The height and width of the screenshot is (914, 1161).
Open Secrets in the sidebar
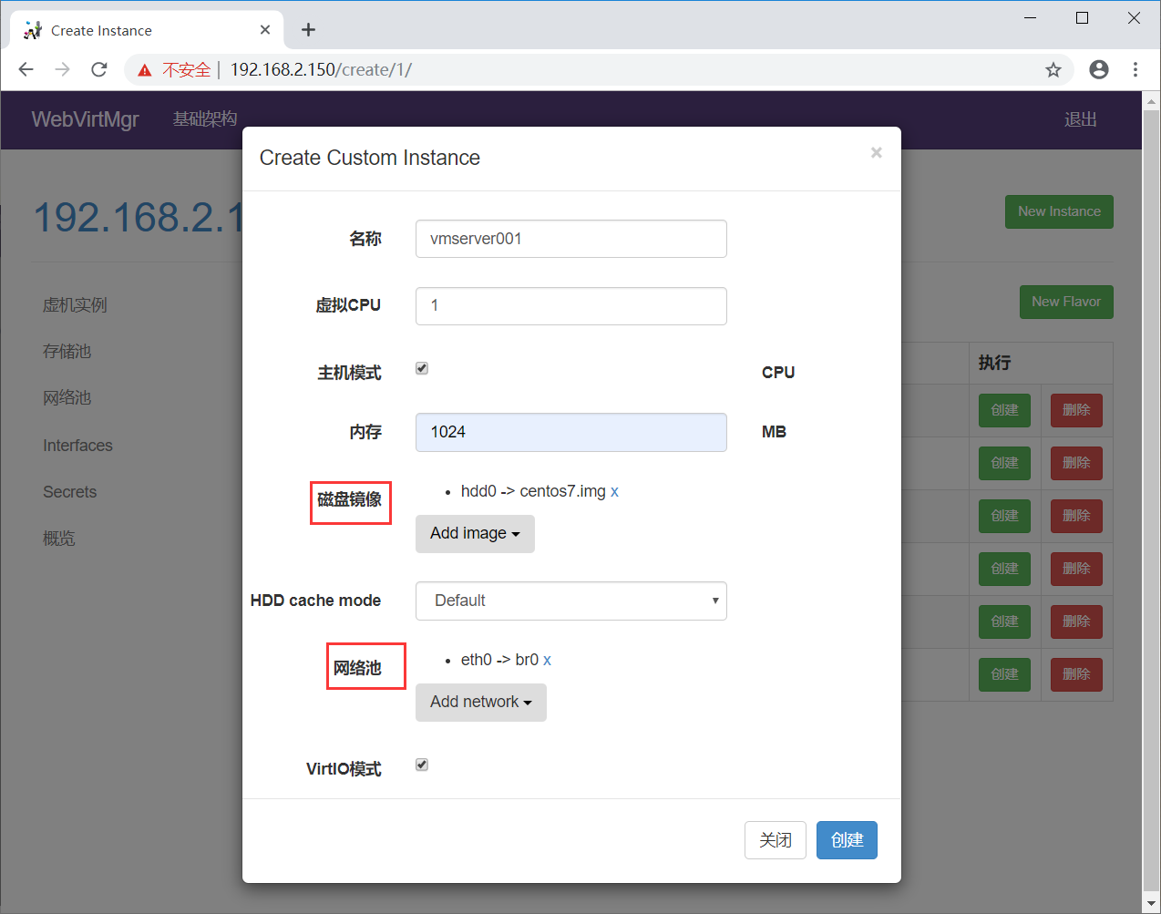[69, 492]
